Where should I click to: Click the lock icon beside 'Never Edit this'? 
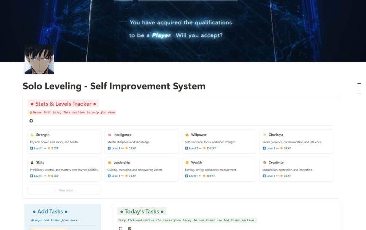[31, 112]
